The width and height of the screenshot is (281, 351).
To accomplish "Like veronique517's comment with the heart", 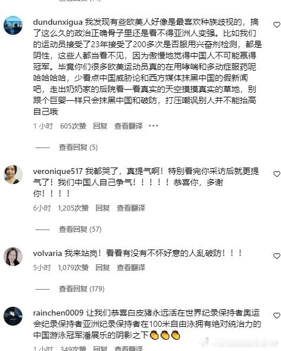I will [x=277, y=173].
